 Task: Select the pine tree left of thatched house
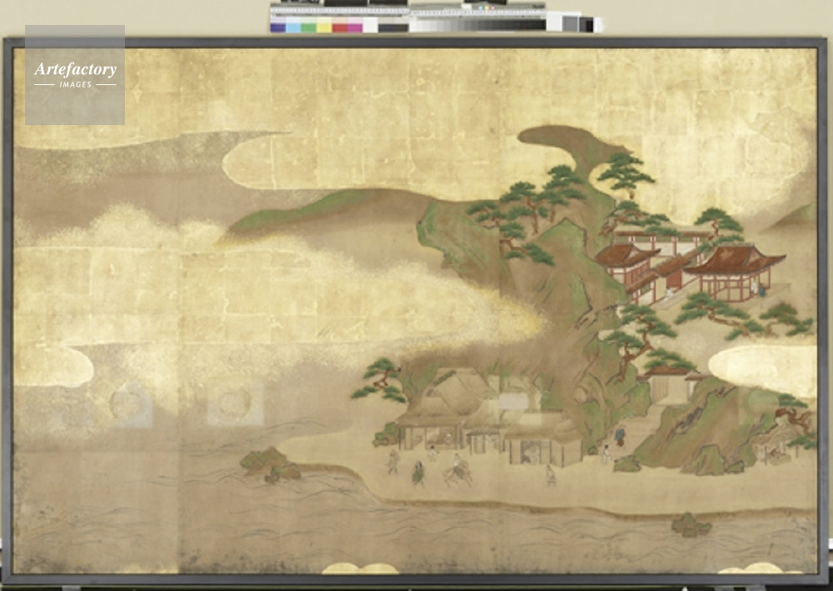click(x=381, y=378)
